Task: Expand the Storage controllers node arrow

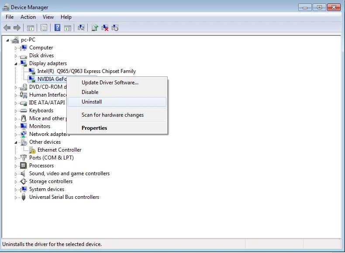Action: tap(16, 182)
